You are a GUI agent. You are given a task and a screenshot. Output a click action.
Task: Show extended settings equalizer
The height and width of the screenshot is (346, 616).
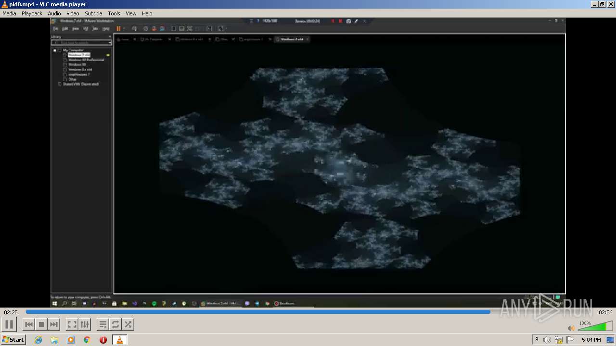pyautogui.click(x=84, y=324)
